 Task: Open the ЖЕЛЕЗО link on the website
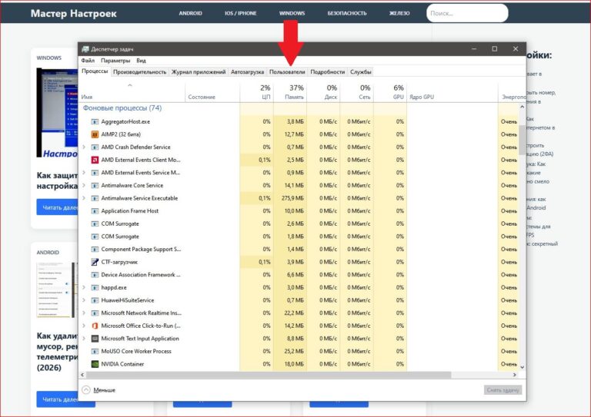click(x=399, y=13)
